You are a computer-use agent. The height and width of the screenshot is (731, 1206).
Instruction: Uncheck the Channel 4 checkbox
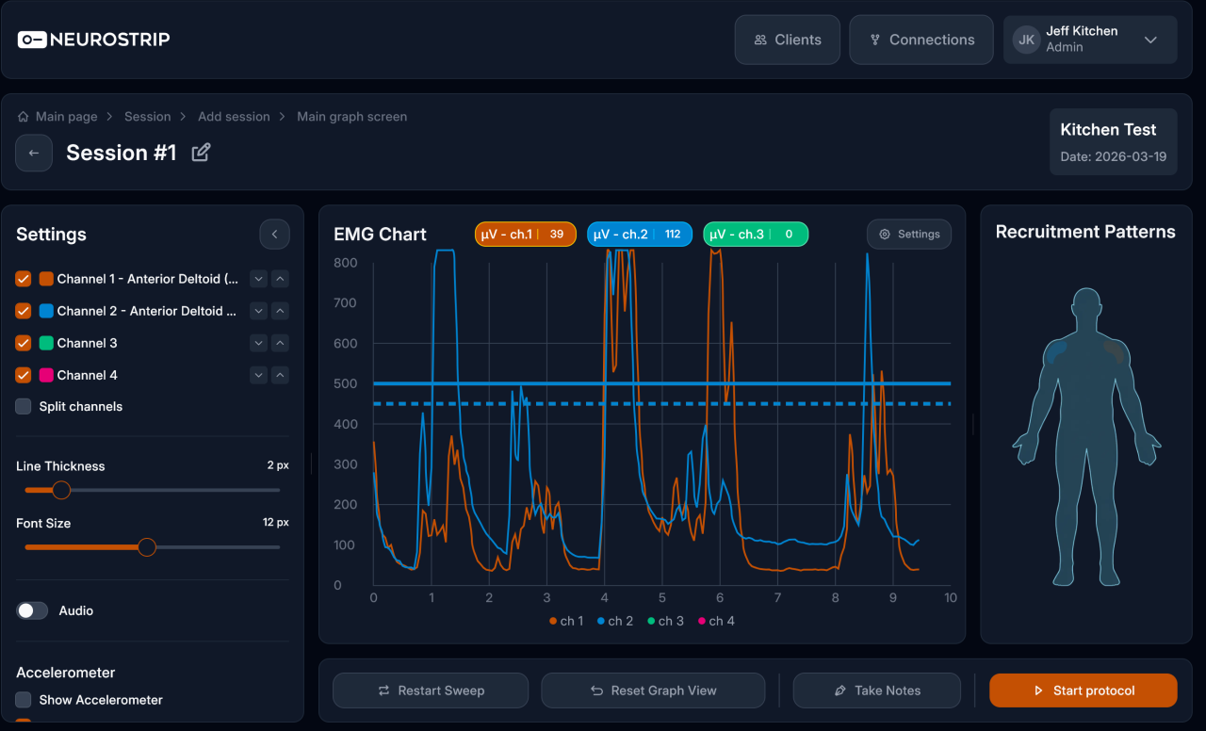24,375
